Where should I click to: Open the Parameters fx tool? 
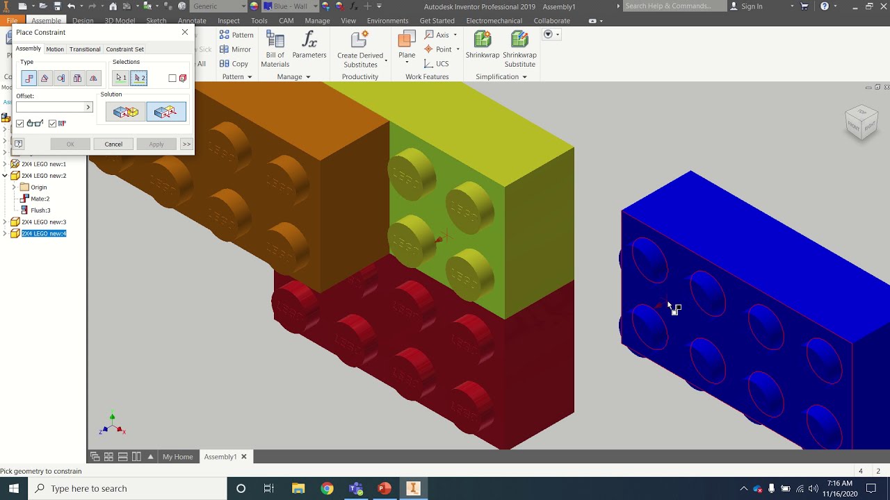point(309,45)
